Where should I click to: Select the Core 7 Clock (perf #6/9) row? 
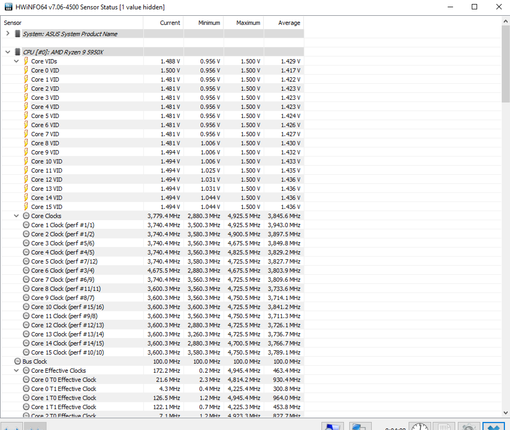click(x=152, y=279)
